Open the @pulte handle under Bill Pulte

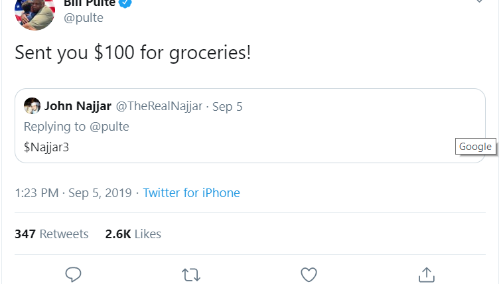(x=84, y=19)
